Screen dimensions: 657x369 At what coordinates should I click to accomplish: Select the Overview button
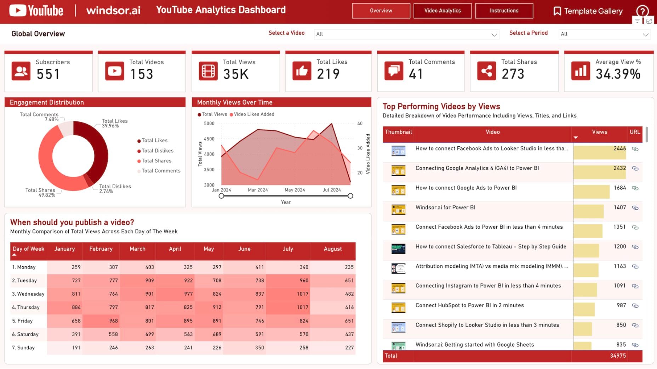coord(381,11)
